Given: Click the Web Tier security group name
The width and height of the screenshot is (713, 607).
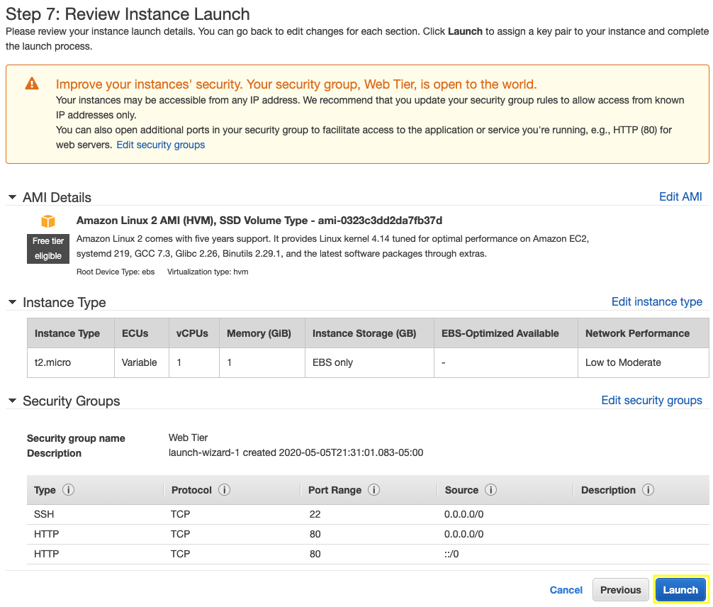Looking at the screenshot, I should pyautogui.click(x=189, y=438).
